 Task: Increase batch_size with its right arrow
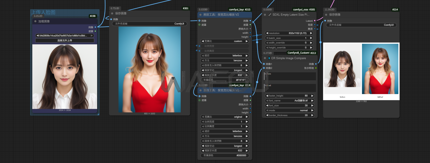tap(312, 38)
